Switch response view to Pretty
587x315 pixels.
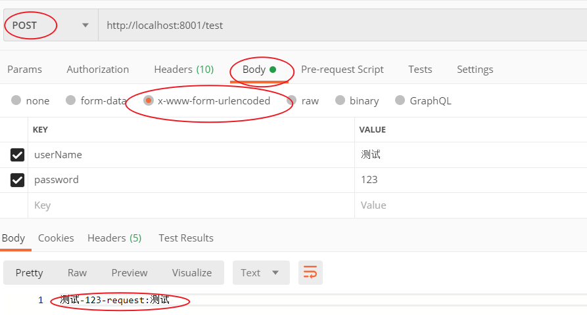(29, 273)
